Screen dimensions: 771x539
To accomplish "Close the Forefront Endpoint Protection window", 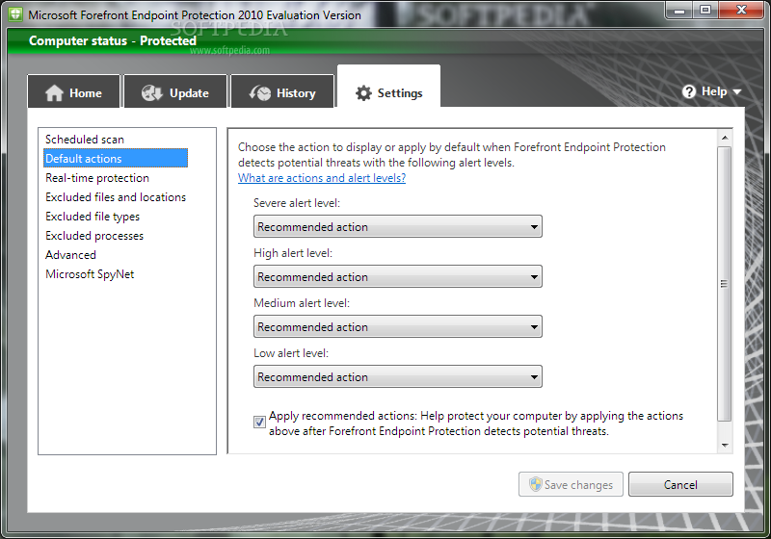I will [741, 10].
